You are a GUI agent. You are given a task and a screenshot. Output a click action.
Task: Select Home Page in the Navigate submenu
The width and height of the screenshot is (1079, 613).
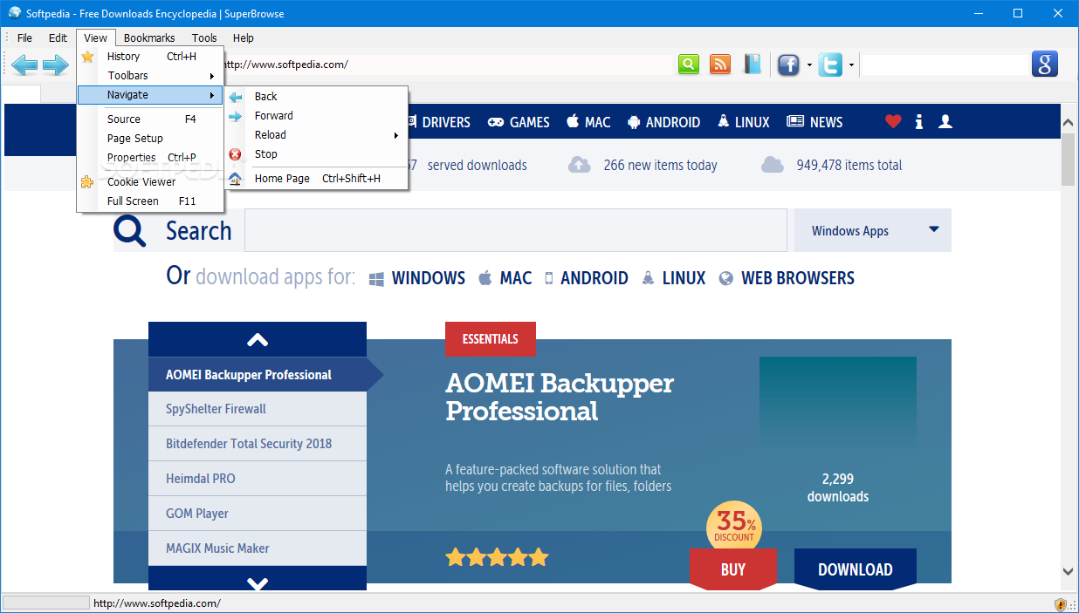coord(316,179)
